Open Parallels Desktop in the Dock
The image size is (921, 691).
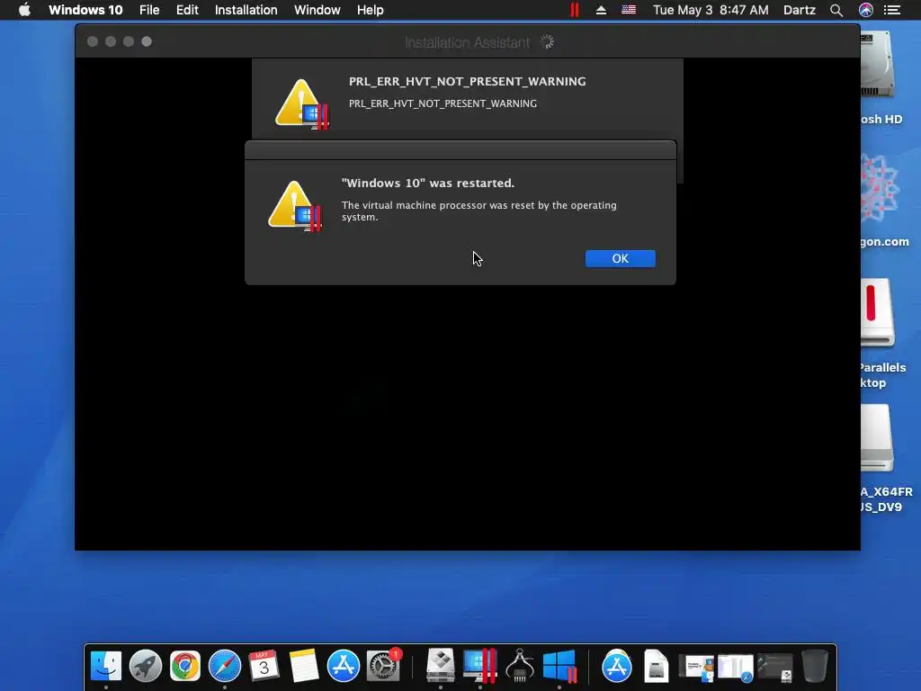tap(480, 667)
